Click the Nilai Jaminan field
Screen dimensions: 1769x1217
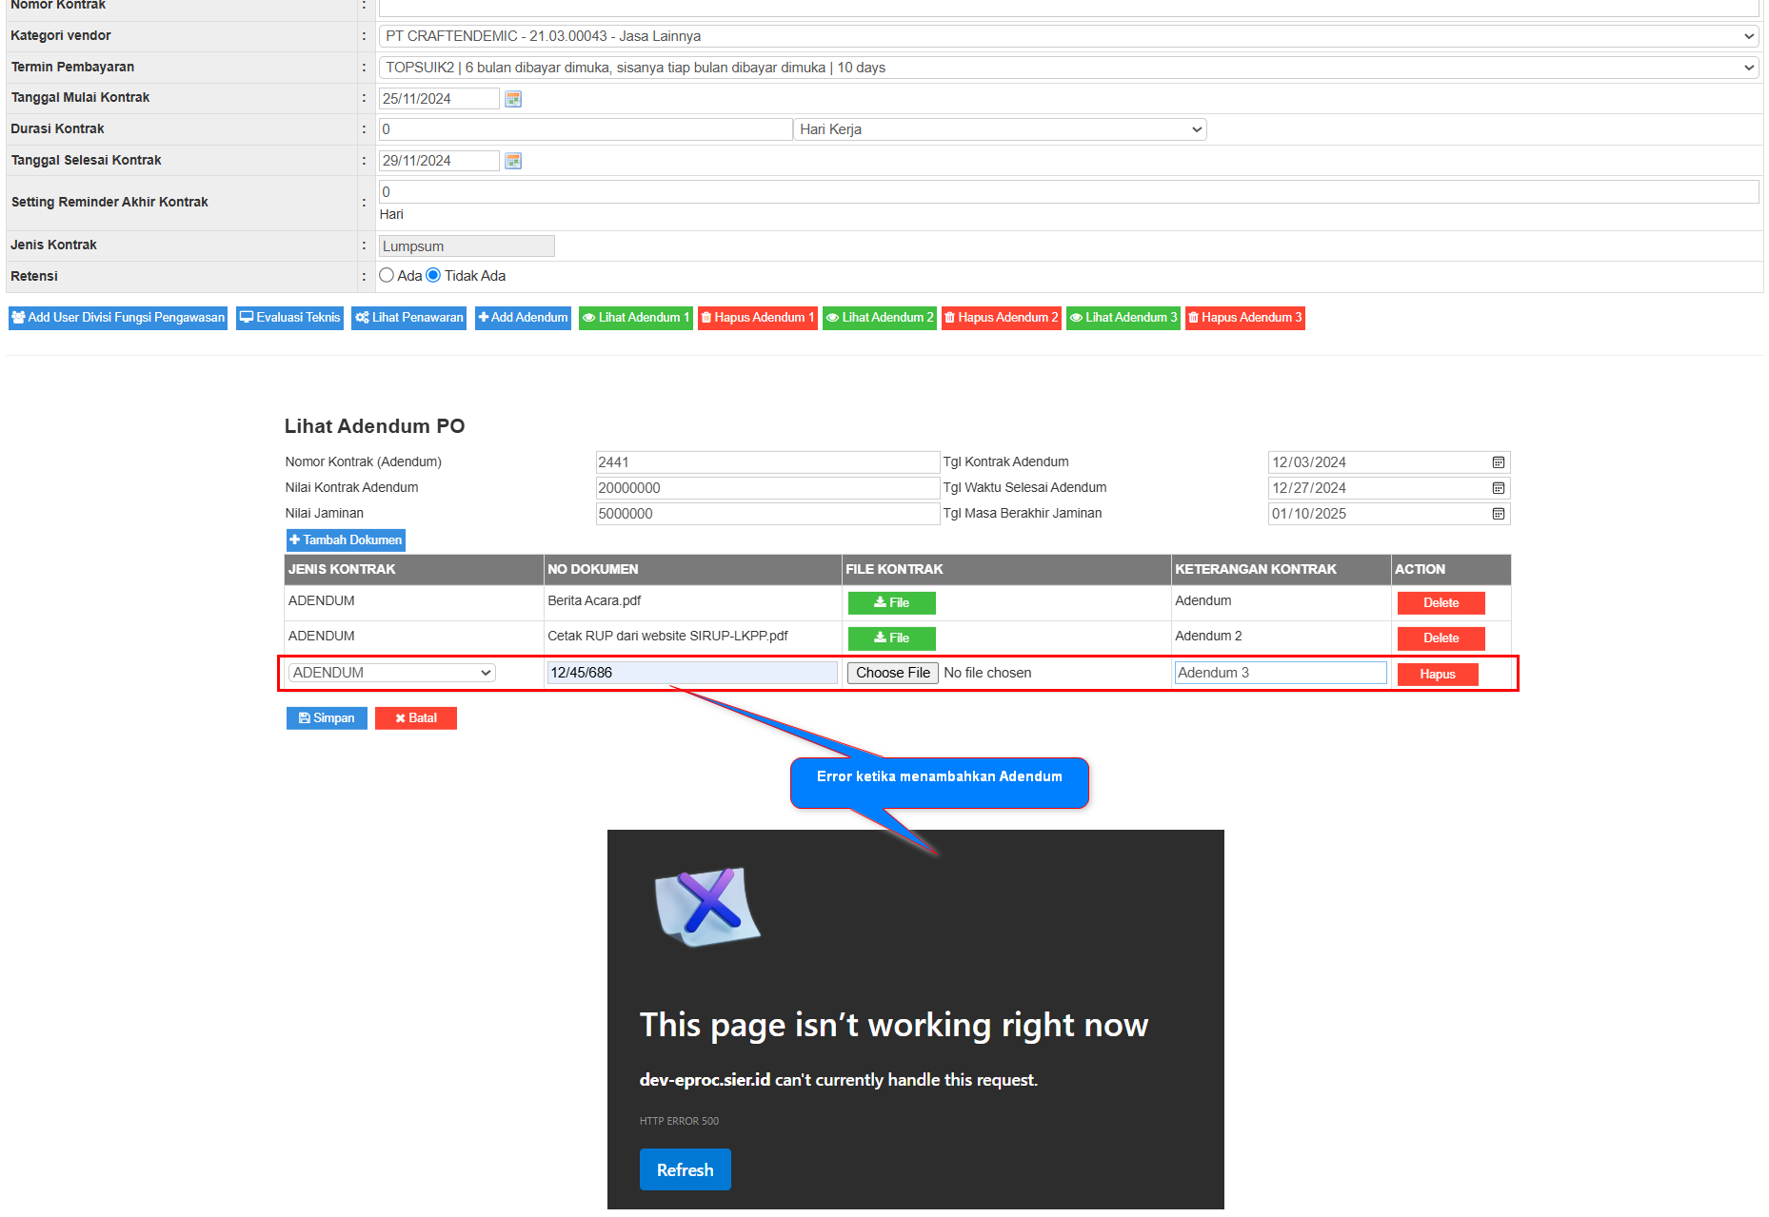767,514
